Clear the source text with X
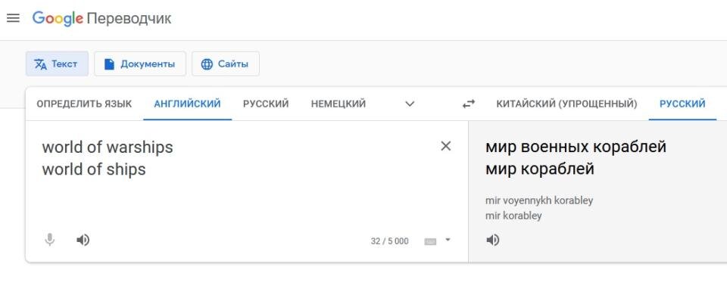 pos(445,146)
